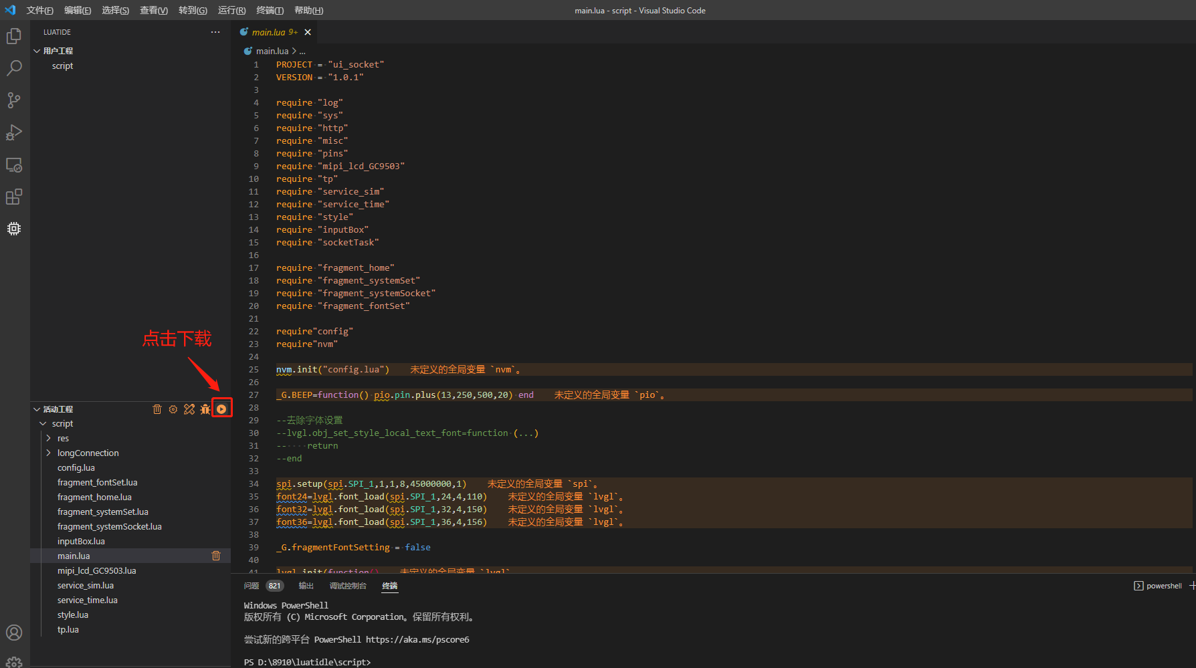Open fragment_systemSocket.lua file

[x=110, y=526]
